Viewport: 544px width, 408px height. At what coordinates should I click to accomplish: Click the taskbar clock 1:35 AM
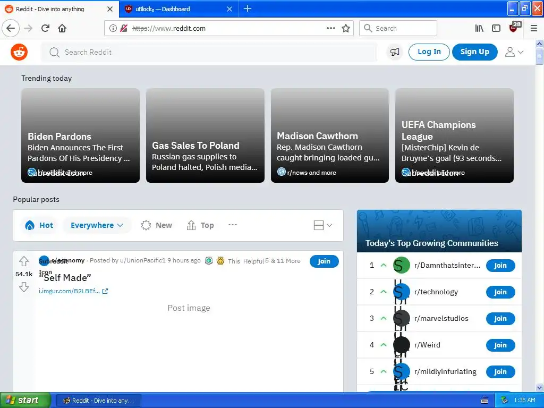point(524,401)
